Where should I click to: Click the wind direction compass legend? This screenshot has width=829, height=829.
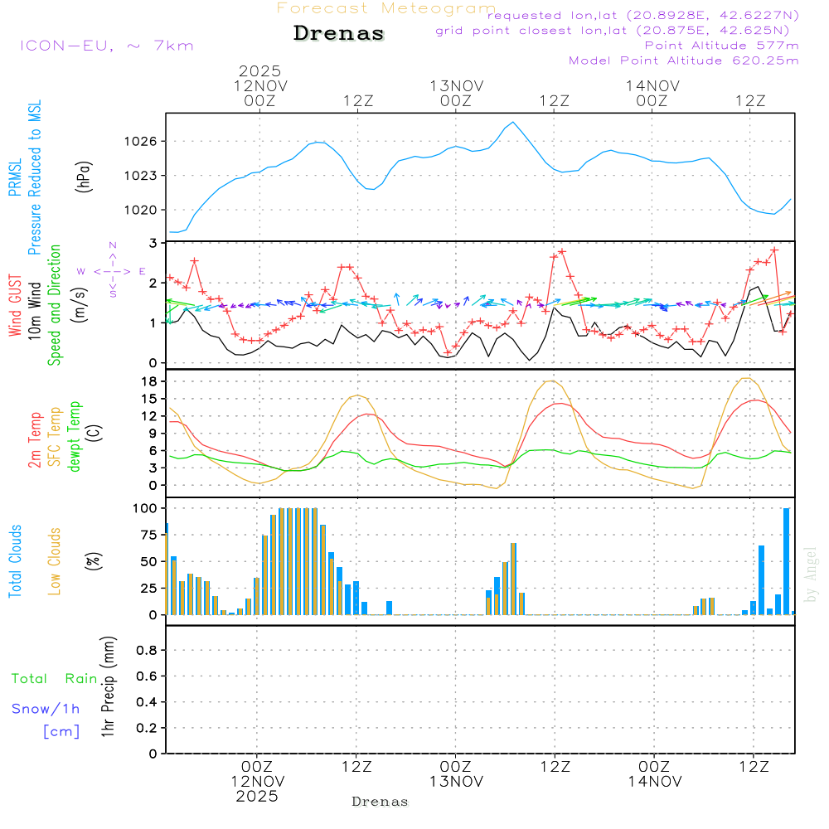pos(112,270)
